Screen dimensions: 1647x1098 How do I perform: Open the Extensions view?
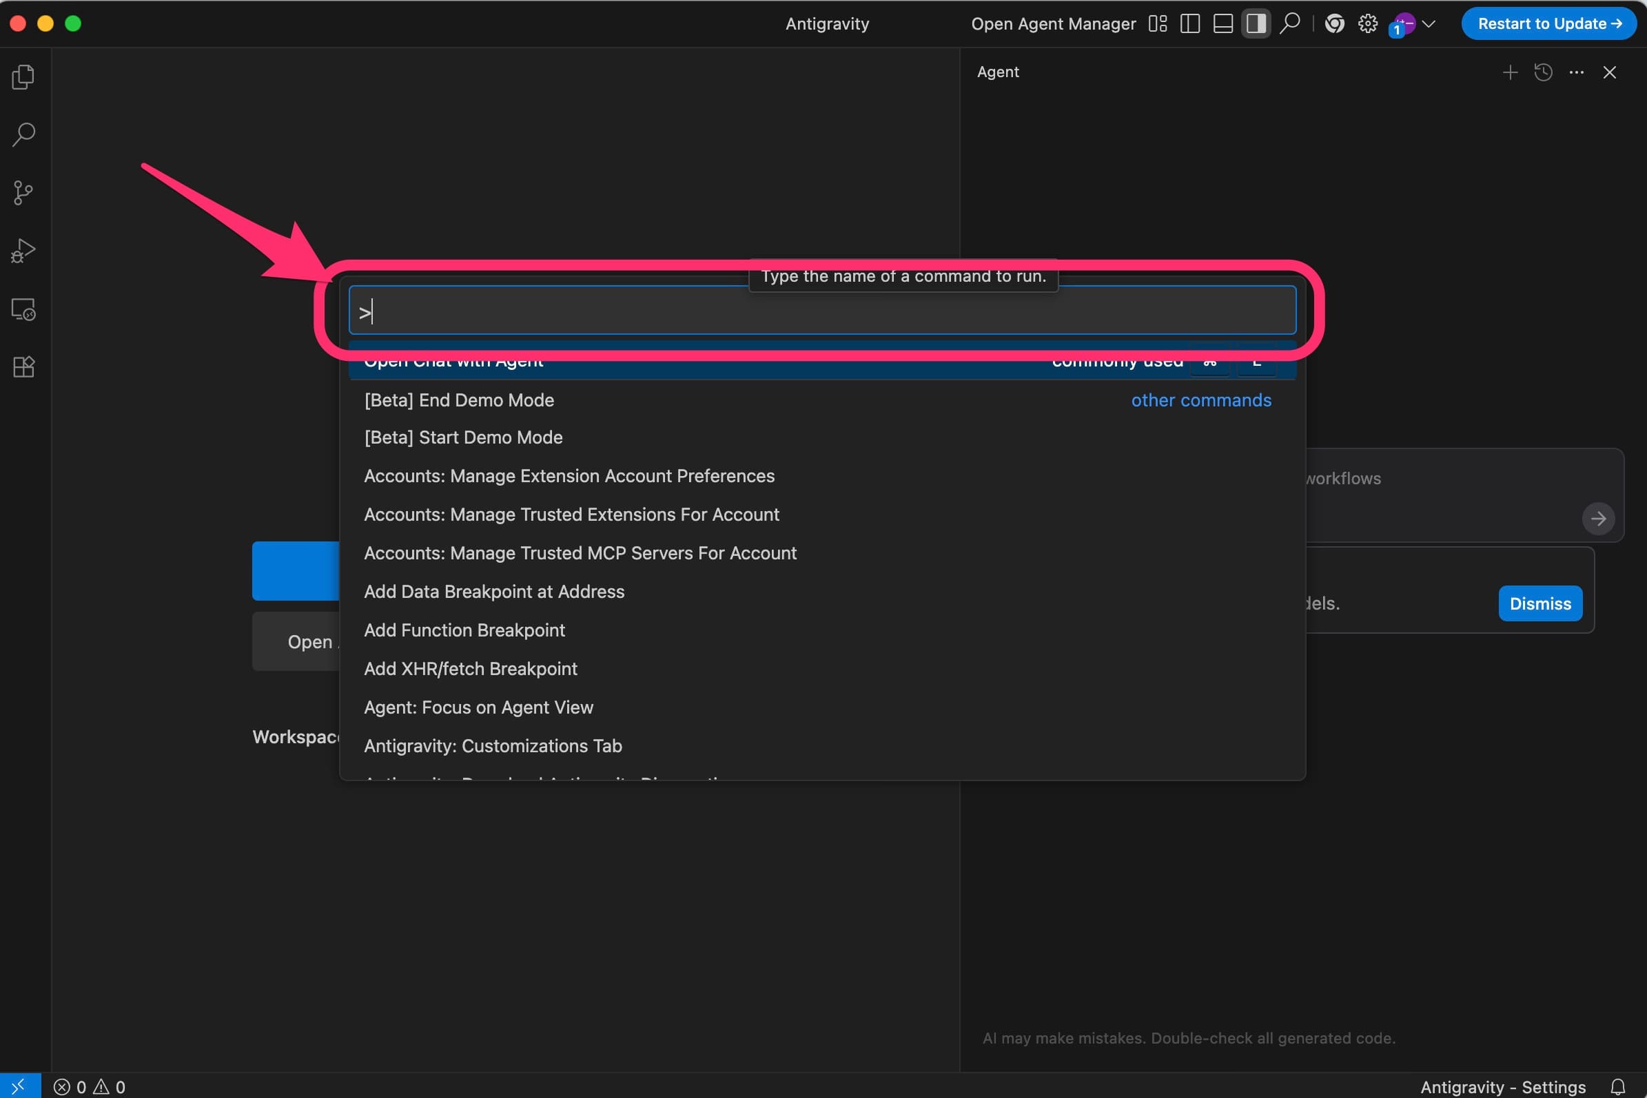pyautogui.click(x=23, y=367)
